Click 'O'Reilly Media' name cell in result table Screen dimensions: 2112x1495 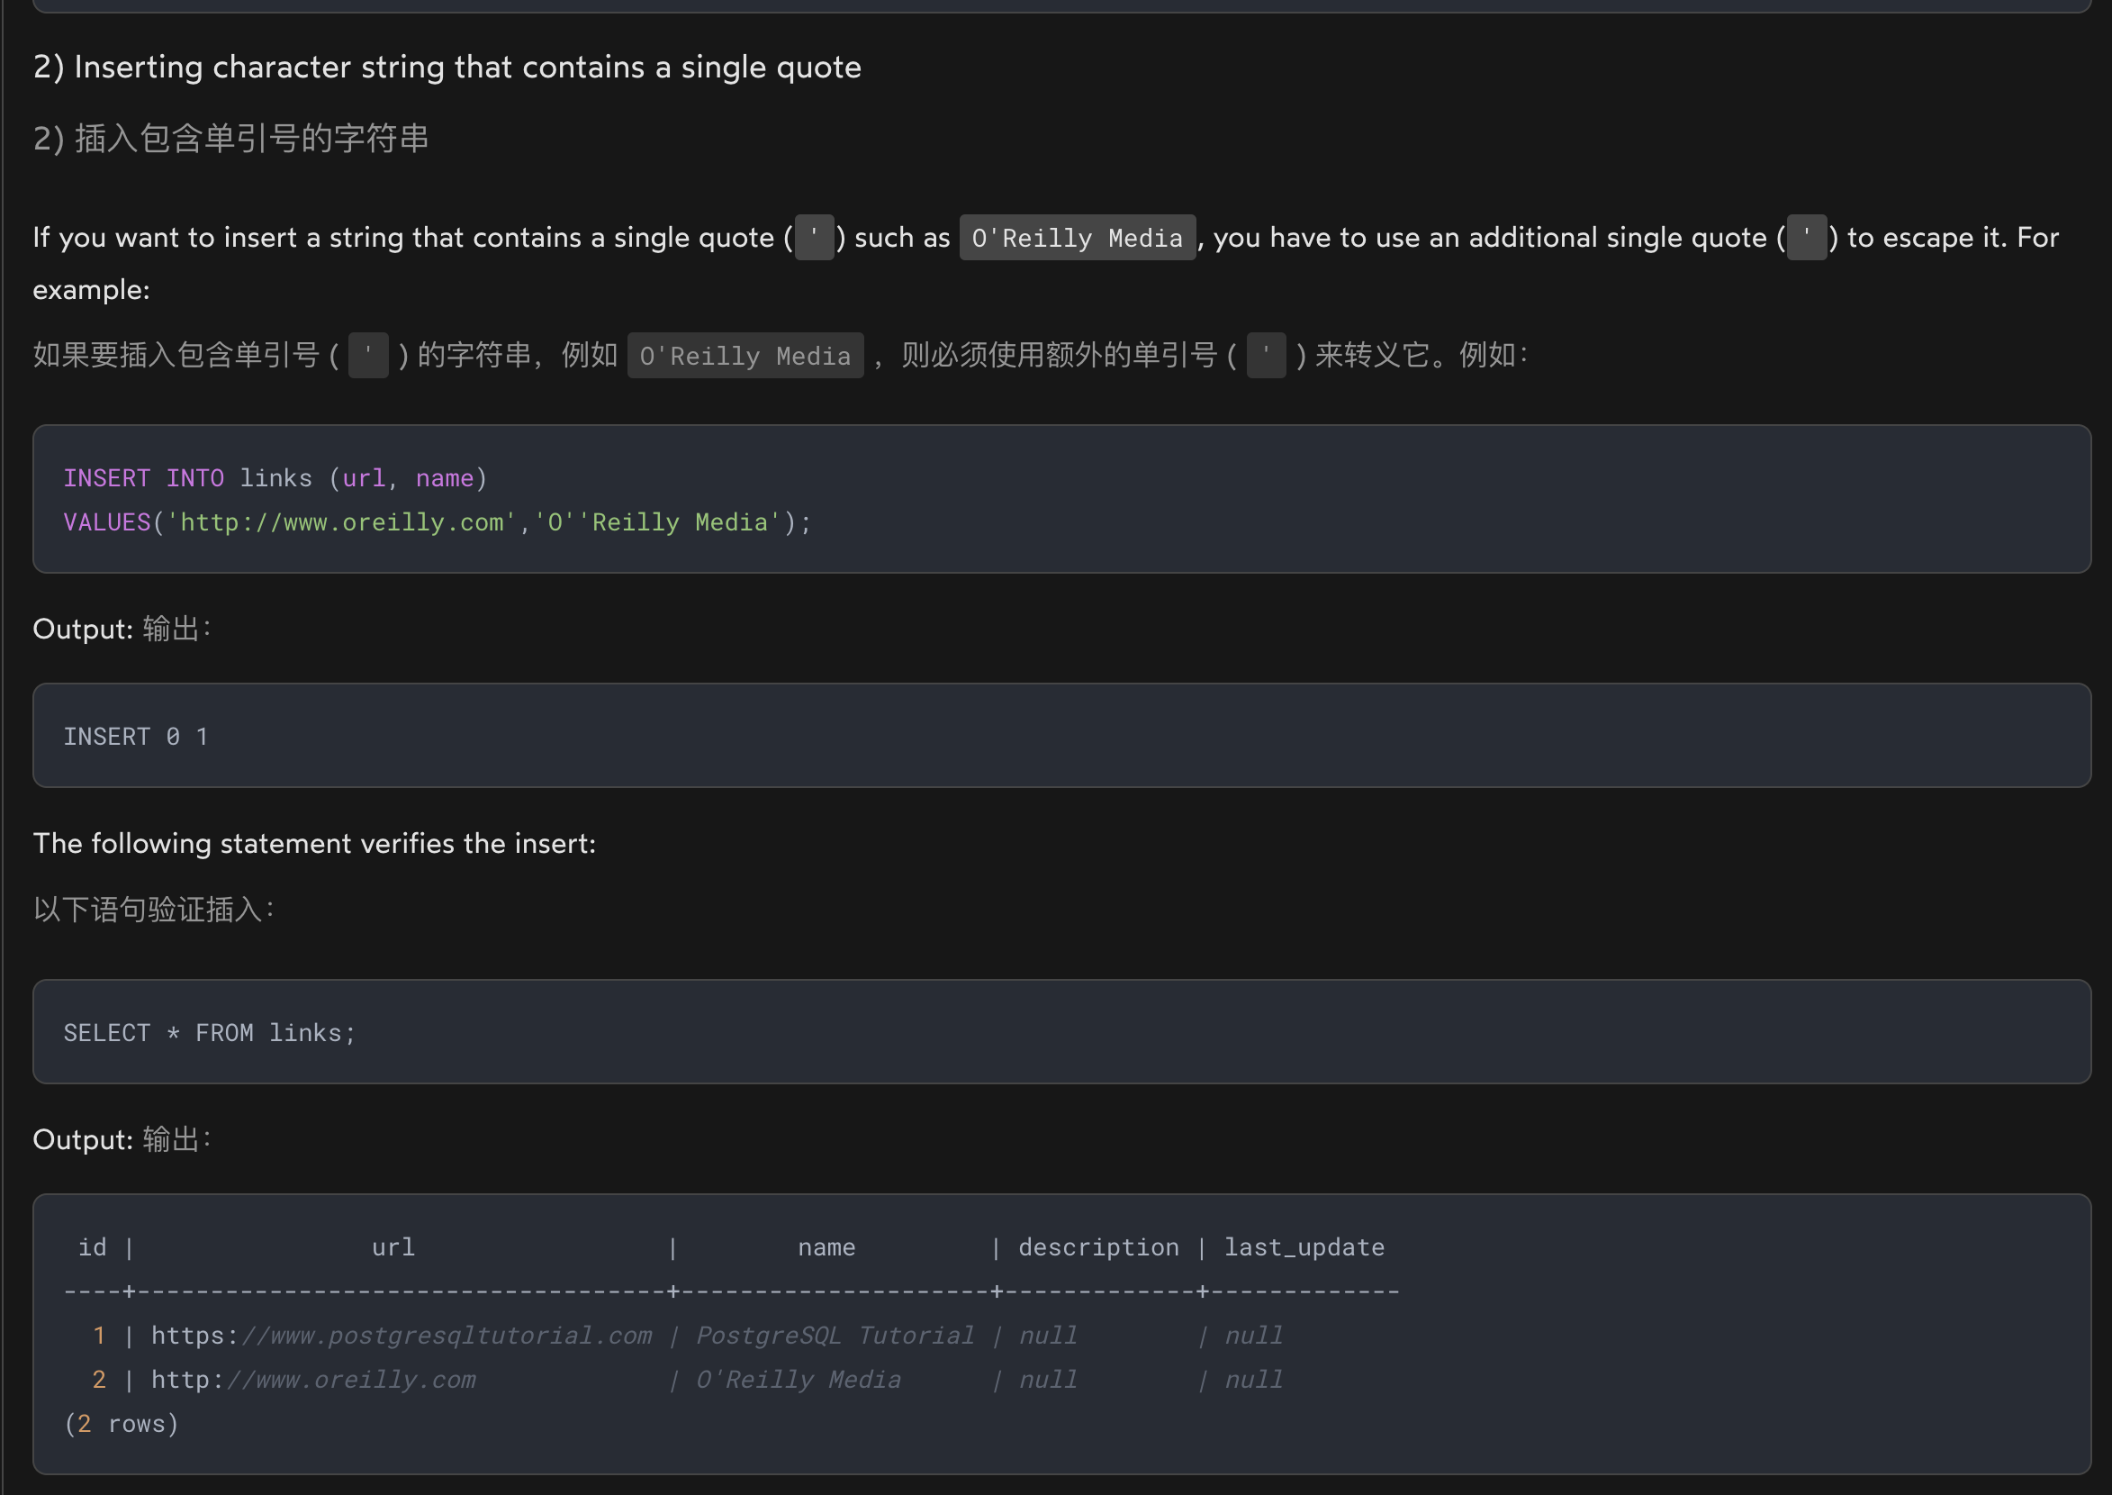pos(799,1380)
